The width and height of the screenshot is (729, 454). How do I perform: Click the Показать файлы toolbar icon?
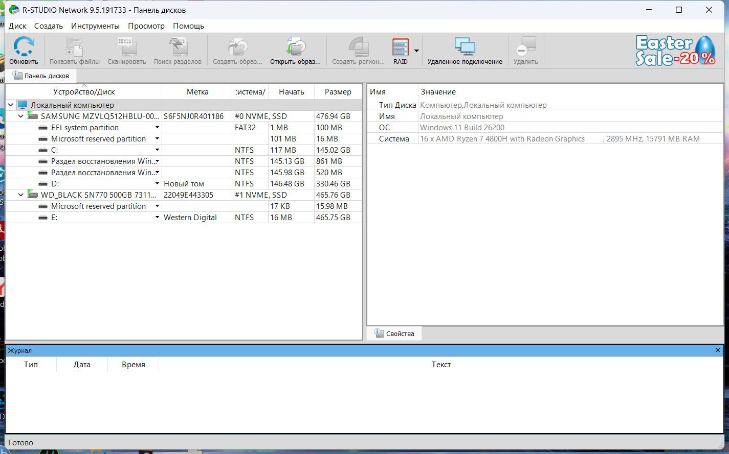(75, 47)
